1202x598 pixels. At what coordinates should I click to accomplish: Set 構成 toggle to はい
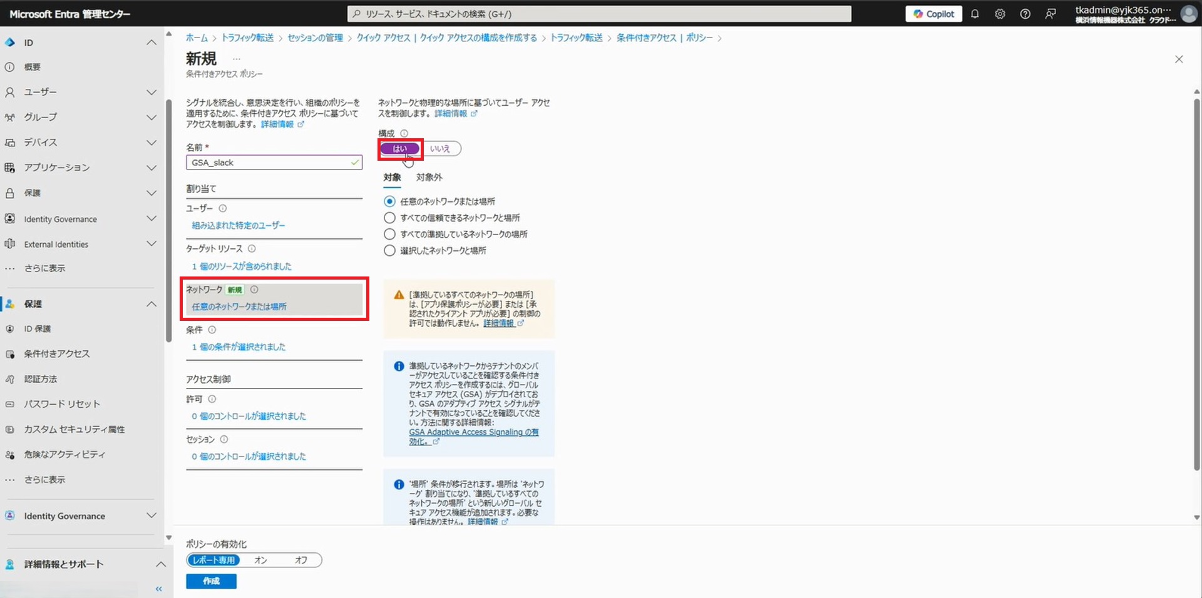(x=400, y=149)
